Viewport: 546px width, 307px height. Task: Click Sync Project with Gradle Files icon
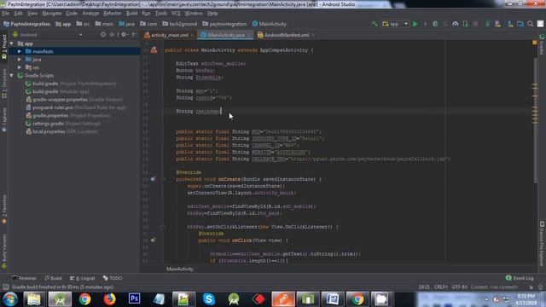click(x=487, y=24)
